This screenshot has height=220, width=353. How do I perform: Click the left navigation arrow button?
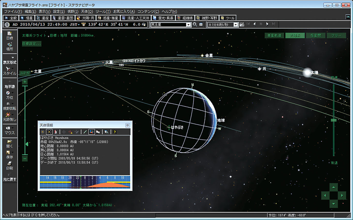pos(325,196)
